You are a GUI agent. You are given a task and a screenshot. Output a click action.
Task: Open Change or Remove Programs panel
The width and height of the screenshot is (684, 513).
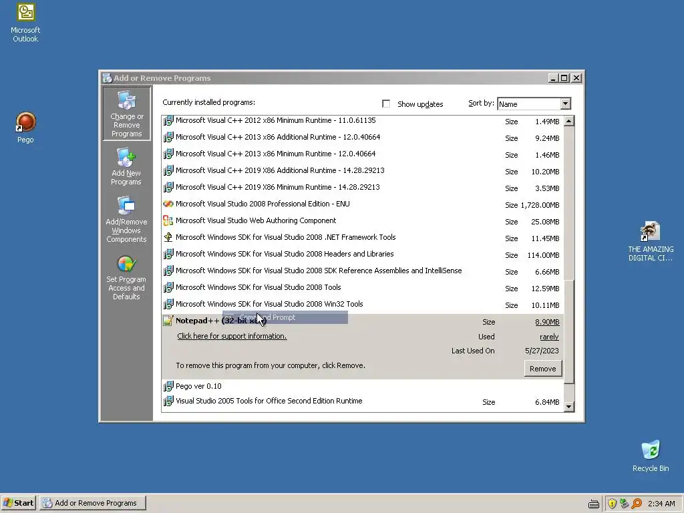(126, 114)
